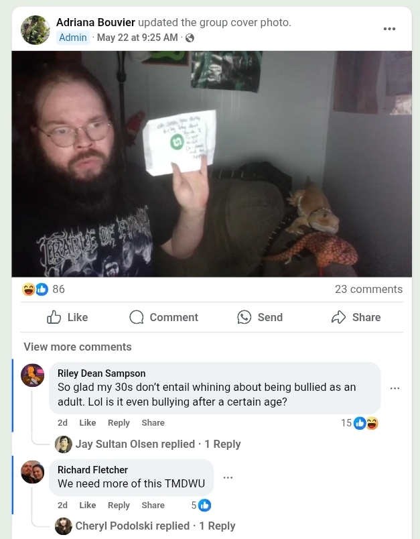Click the Comment button with speech bubble
The width and height of the screenshot is (420, 539).
[x=164, y=317]
